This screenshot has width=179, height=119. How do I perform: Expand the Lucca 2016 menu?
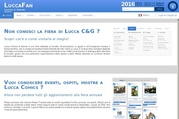(x=46, y=15)
